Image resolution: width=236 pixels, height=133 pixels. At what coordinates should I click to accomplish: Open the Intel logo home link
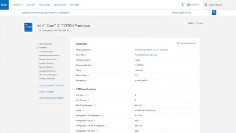click(x=4, y=5)
